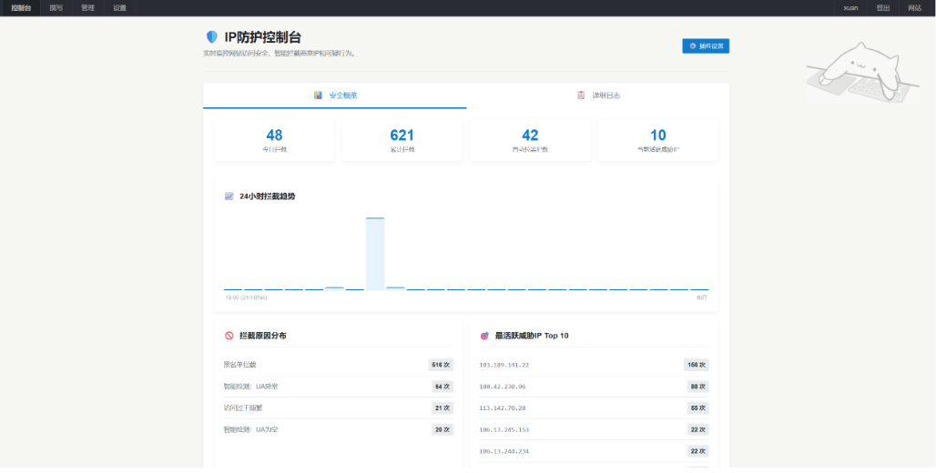Click the target icon beside 最活跃威胁IP Top 10

point(484,336)
